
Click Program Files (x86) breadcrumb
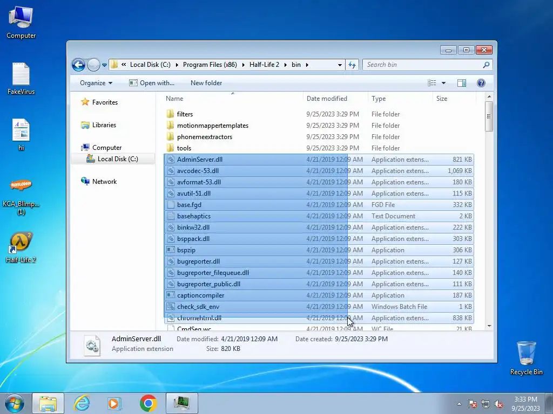(x=210, y=65)
